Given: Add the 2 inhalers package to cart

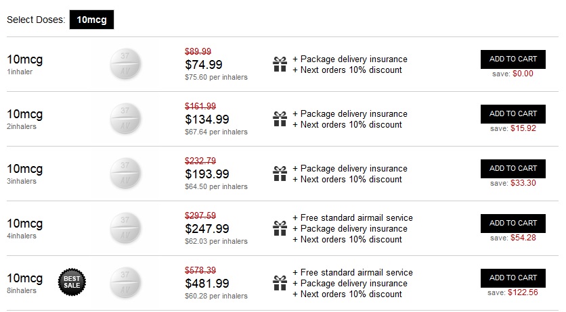Looking at the screenshot, I should [x=513, y=114].
